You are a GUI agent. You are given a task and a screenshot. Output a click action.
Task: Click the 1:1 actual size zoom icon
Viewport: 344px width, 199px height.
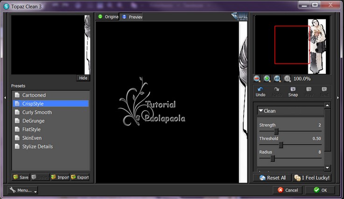287,78
